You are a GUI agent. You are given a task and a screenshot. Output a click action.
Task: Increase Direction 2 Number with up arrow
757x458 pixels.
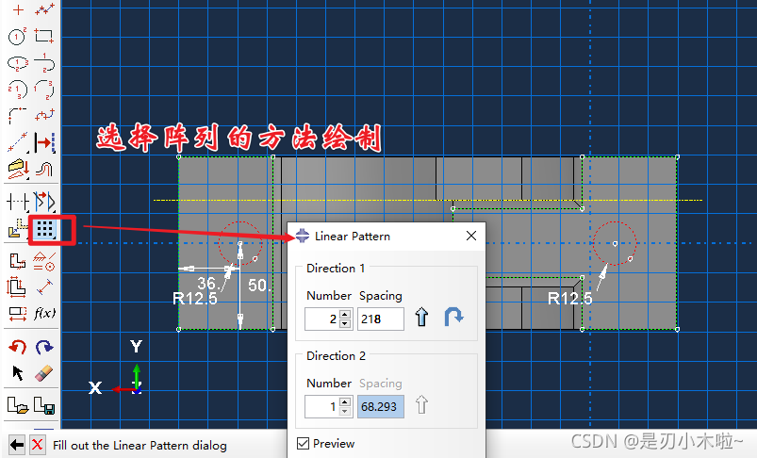pos(345,401)
